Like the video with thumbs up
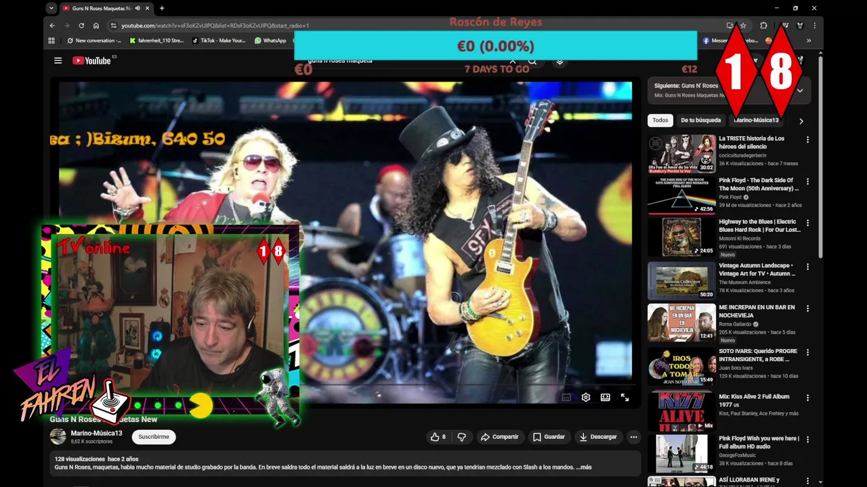 [x=438, y=437]
